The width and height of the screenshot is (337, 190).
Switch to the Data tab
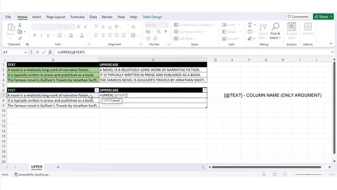point(93,17)
